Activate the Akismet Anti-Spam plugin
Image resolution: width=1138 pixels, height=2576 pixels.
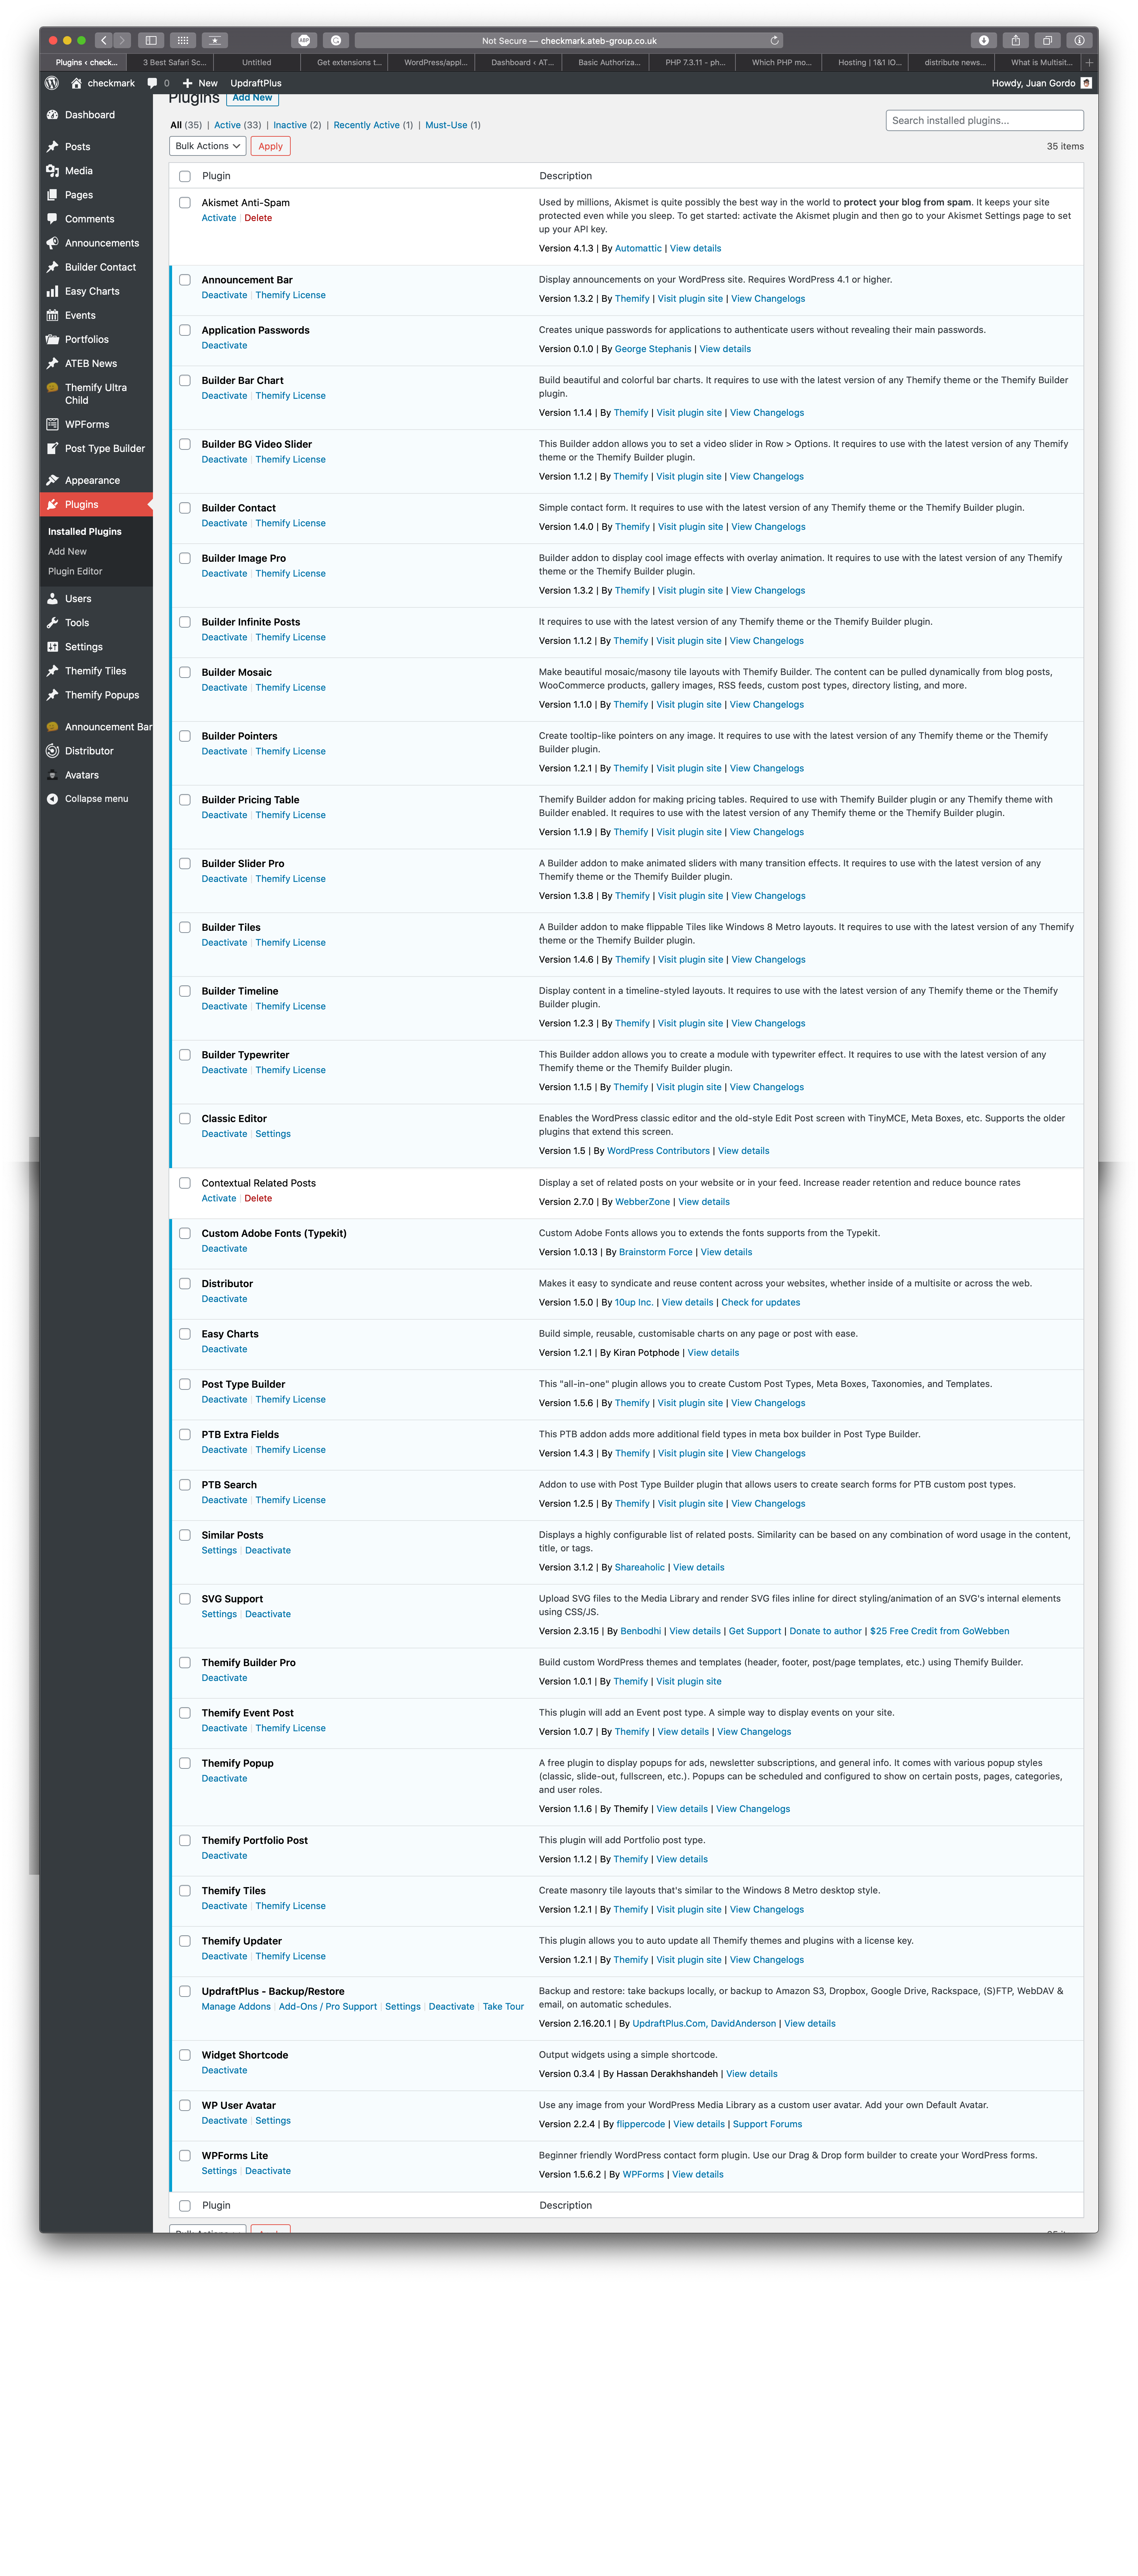click(x=219, y=218)
